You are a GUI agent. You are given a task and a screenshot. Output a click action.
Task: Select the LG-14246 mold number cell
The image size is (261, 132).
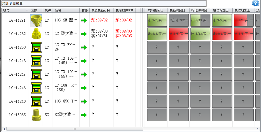[17, 88]
